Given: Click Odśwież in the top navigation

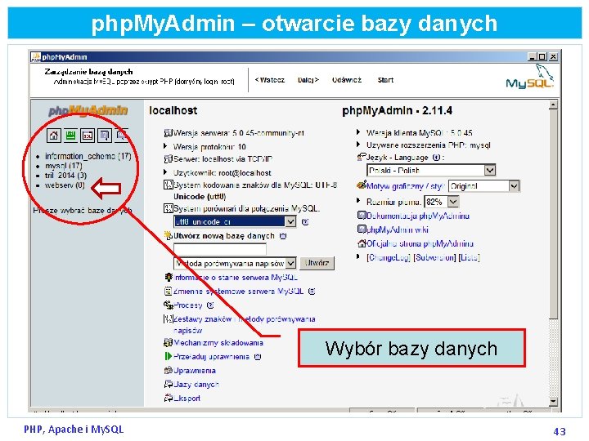Looking at the screenshot, I should 347,80.
